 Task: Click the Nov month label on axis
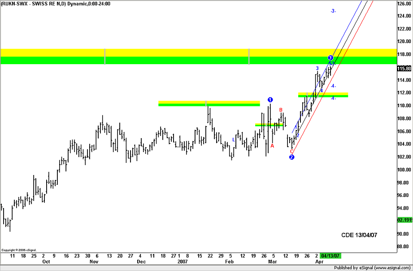(94, 261)
